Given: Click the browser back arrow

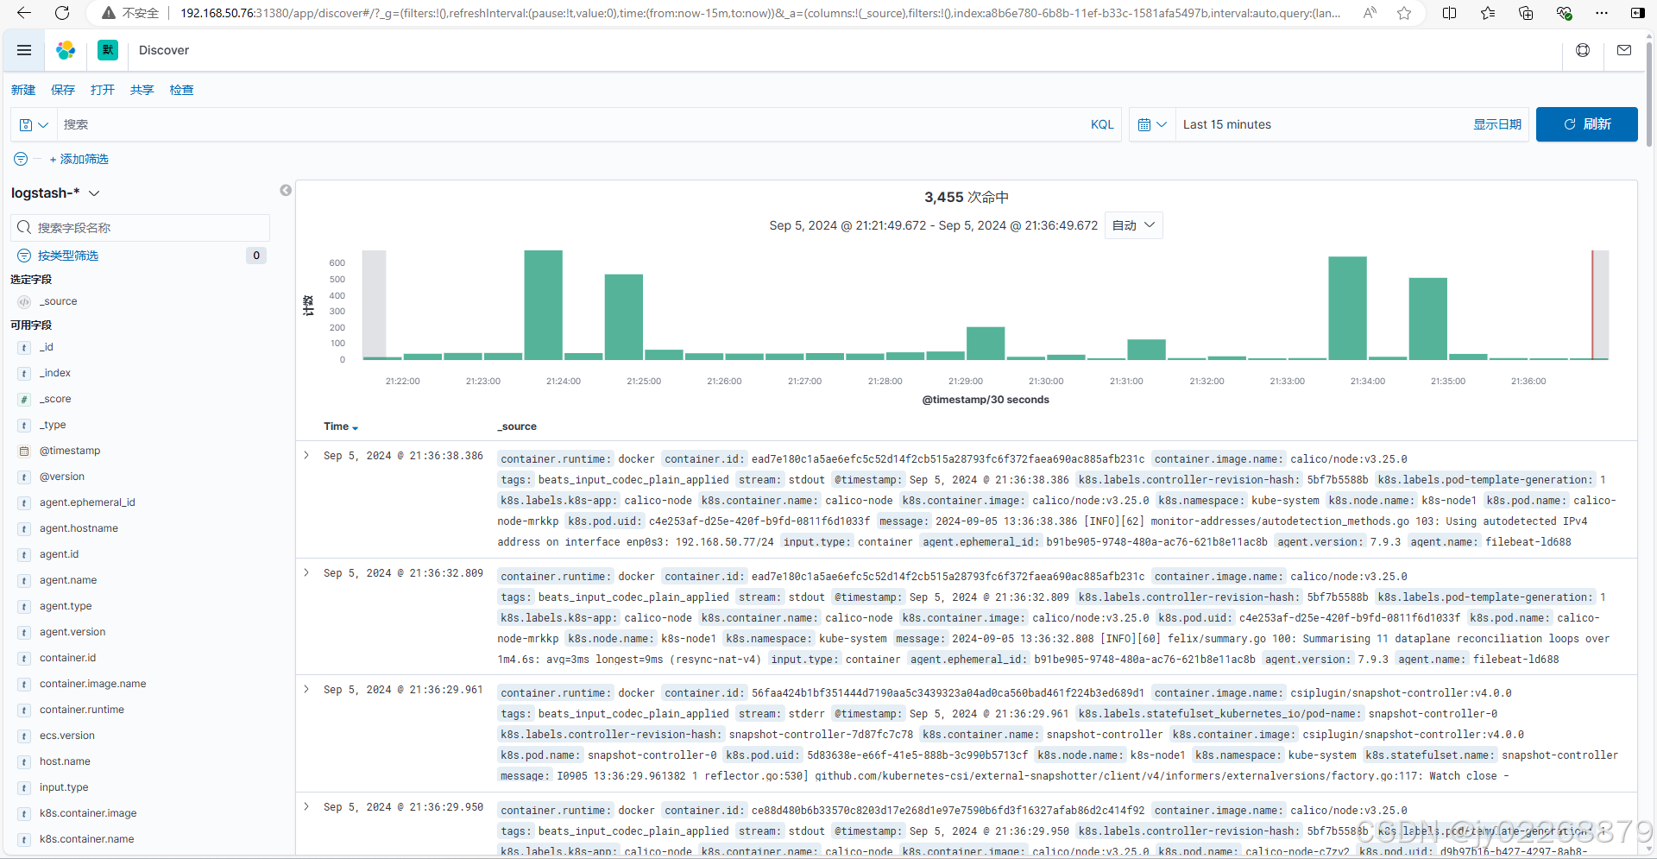Looking at the screenshot, I should point(24,13).
